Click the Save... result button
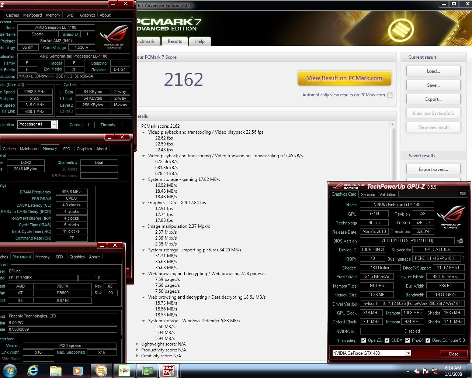This screenshot has height=378, width=472. point(433,85)
